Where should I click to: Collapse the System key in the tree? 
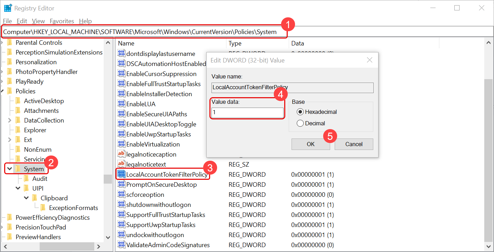pos(9,169)
